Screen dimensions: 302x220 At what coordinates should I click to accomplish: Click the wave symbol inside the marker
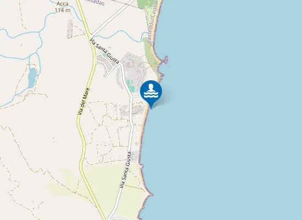(x=151, y=95)
